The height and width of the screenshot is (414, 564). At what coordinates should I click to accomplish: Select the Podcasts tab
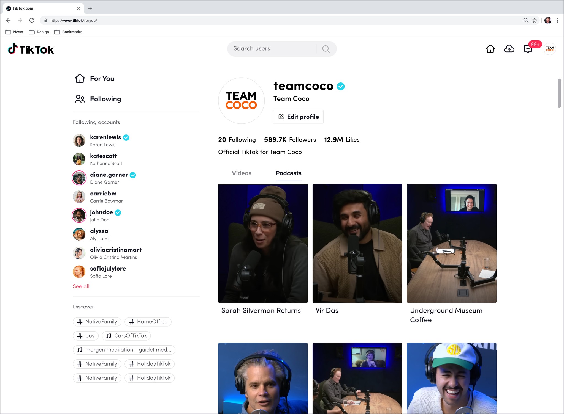pos(288,173)
